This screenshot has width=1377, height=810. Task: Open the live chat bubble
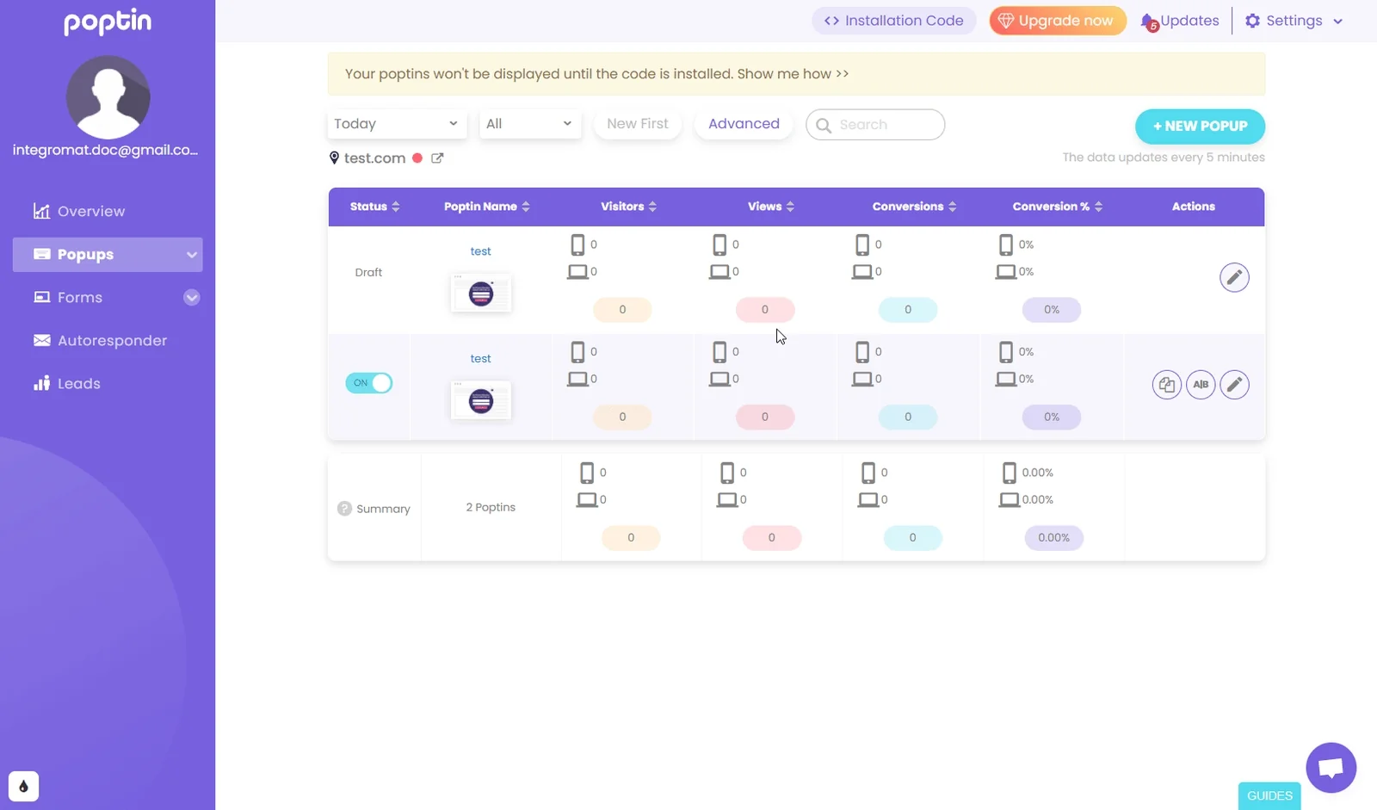click(x=1331, y=767)
